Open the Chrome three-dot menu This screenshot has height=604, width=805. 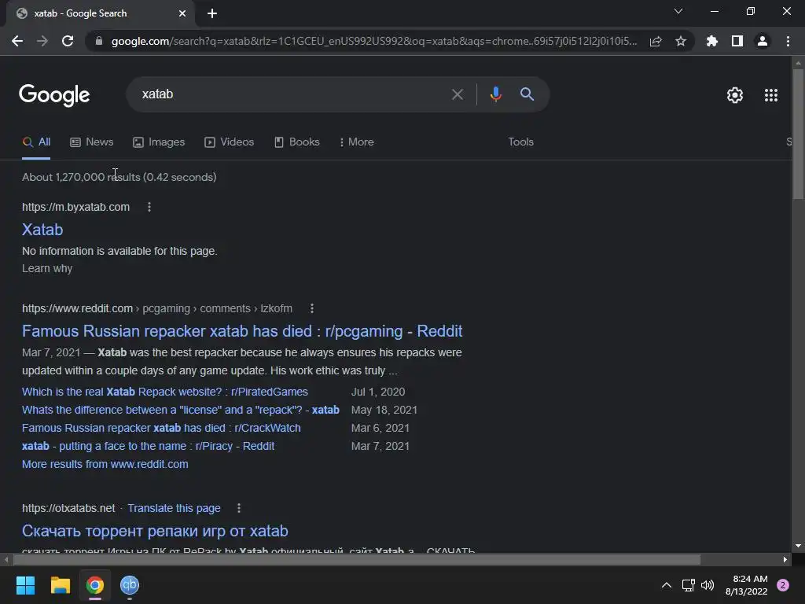click(x=788, y=41)
